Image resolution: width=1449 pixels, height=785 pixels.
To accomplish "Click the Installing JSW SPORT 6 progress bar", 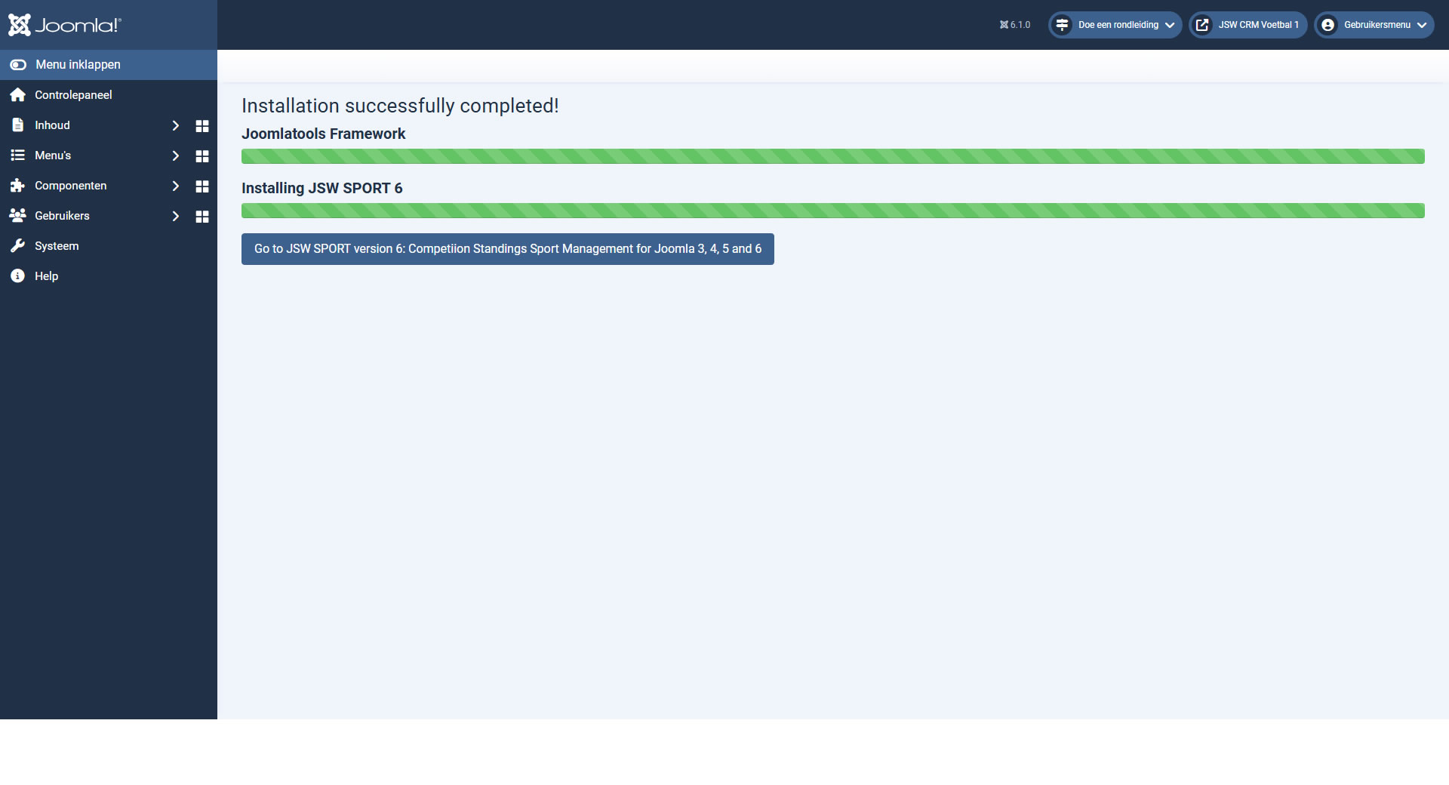I will [833, 211].
